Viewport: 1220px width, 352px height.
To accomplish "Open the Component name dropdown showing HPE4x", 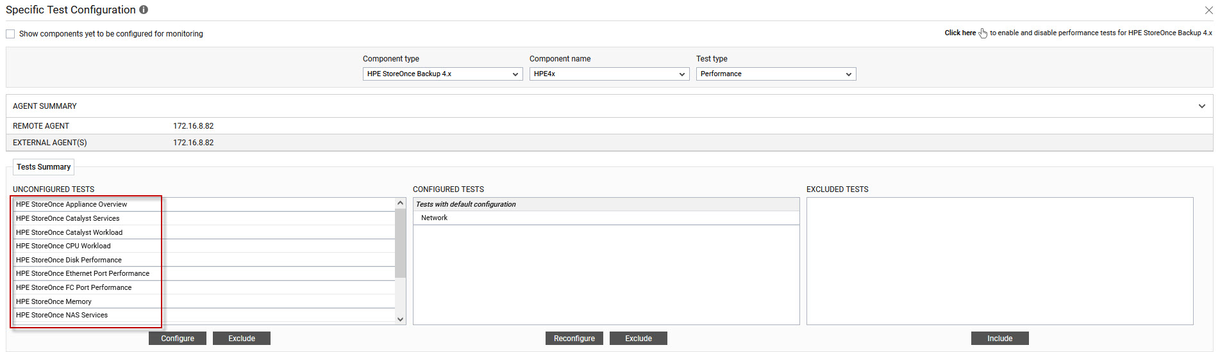I will pyautogui.click(x=609, y=74).
